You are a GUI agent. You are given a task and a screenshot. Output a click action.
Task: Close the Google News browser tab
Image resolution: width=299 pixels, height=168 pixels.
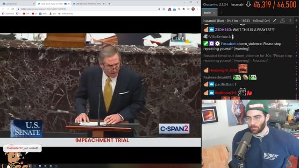pyautogui.click(x=34, y=4)
